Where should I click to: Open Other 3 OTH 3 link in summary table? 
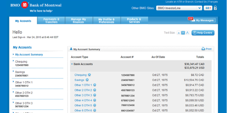coord(83,95)
